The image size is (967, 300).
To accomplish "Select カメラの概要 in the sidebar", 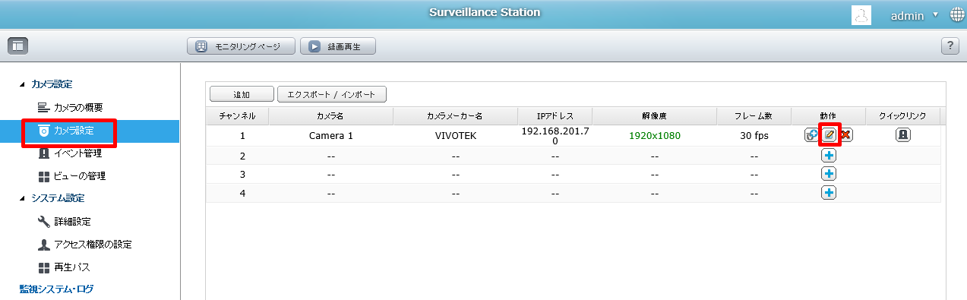I will tap(78, 107).
